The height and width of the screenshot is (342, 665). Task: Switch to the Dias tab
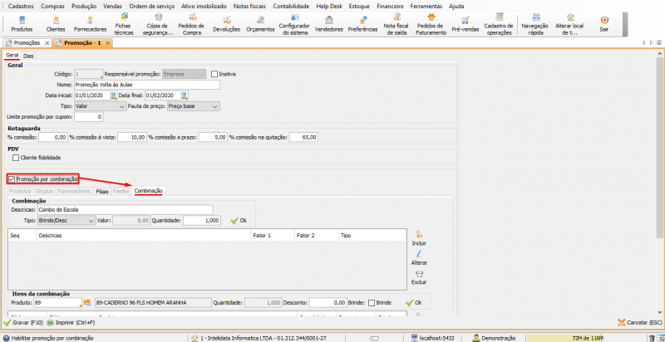pyautogui.click(x=28, y=56)
